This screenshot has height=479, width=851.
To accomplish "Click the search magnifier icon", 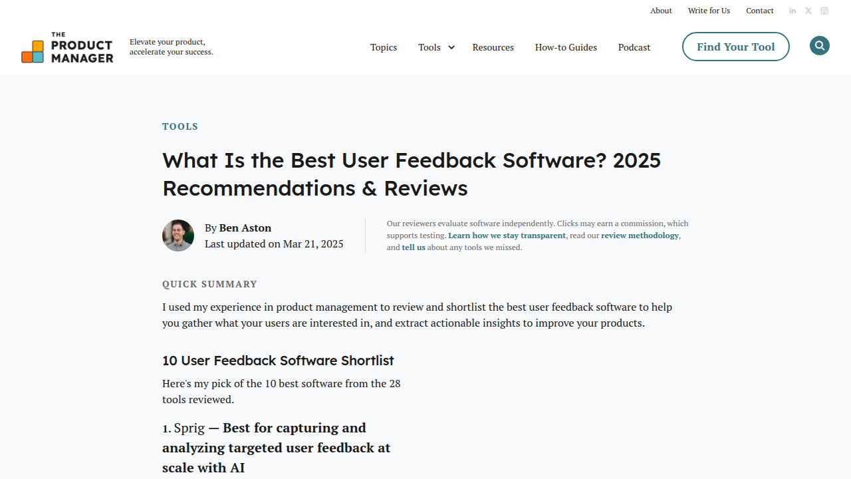I will [x=820, y=46].
